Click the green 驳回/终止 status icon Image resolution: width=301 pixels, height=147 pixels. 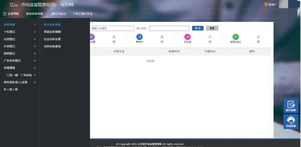(236, 37)
